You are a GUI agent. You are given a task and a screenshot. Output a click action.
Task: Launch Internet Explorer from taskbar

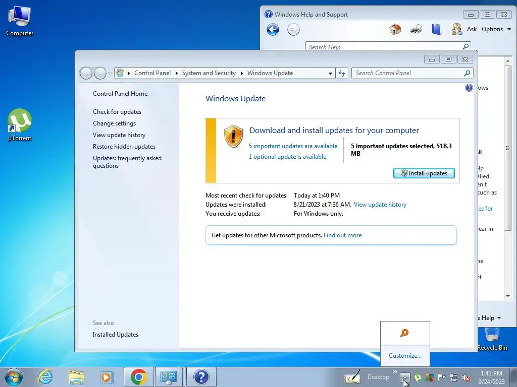(x=45, y=377)
